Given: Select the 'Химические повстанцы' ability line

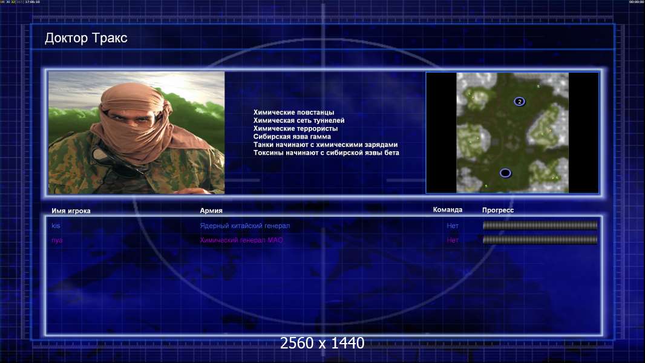Looking at the screenshot, I should [293, 113].
